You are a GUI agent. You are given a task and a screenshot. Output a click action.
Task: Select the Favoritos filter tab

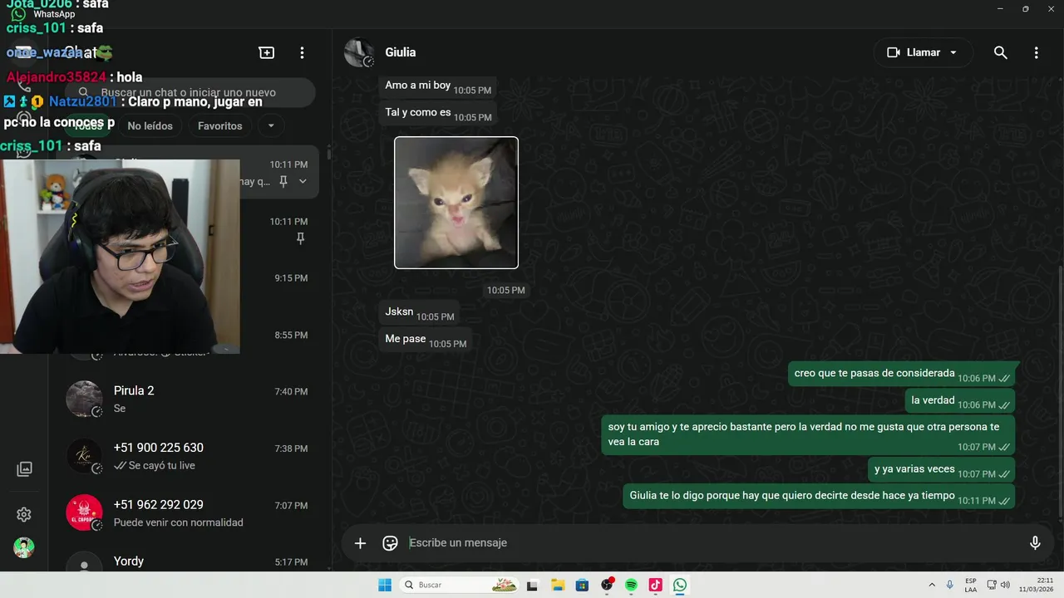pos(220,126)
